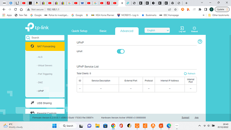Open Microsoft Edge from taskbar

tap(169, 126)
